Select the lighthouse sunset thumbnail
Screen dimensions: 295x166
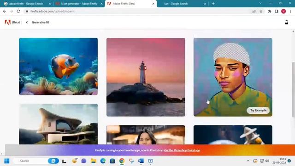pyautogui.click(x=146, y=77)
